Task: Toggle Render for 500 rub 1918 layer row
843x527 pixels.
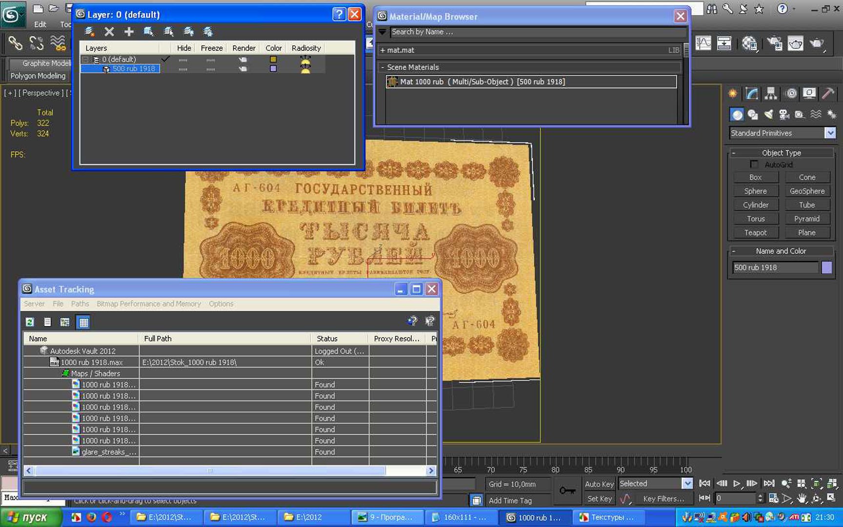Action: 242,69
